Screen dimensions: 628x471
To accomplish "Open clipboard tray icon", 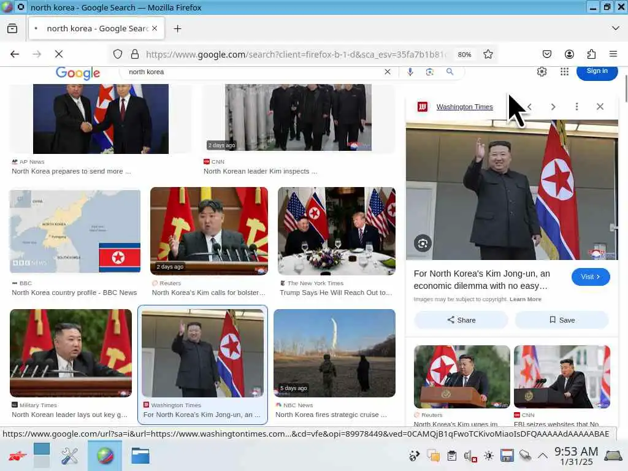I will tap(452, 456).
